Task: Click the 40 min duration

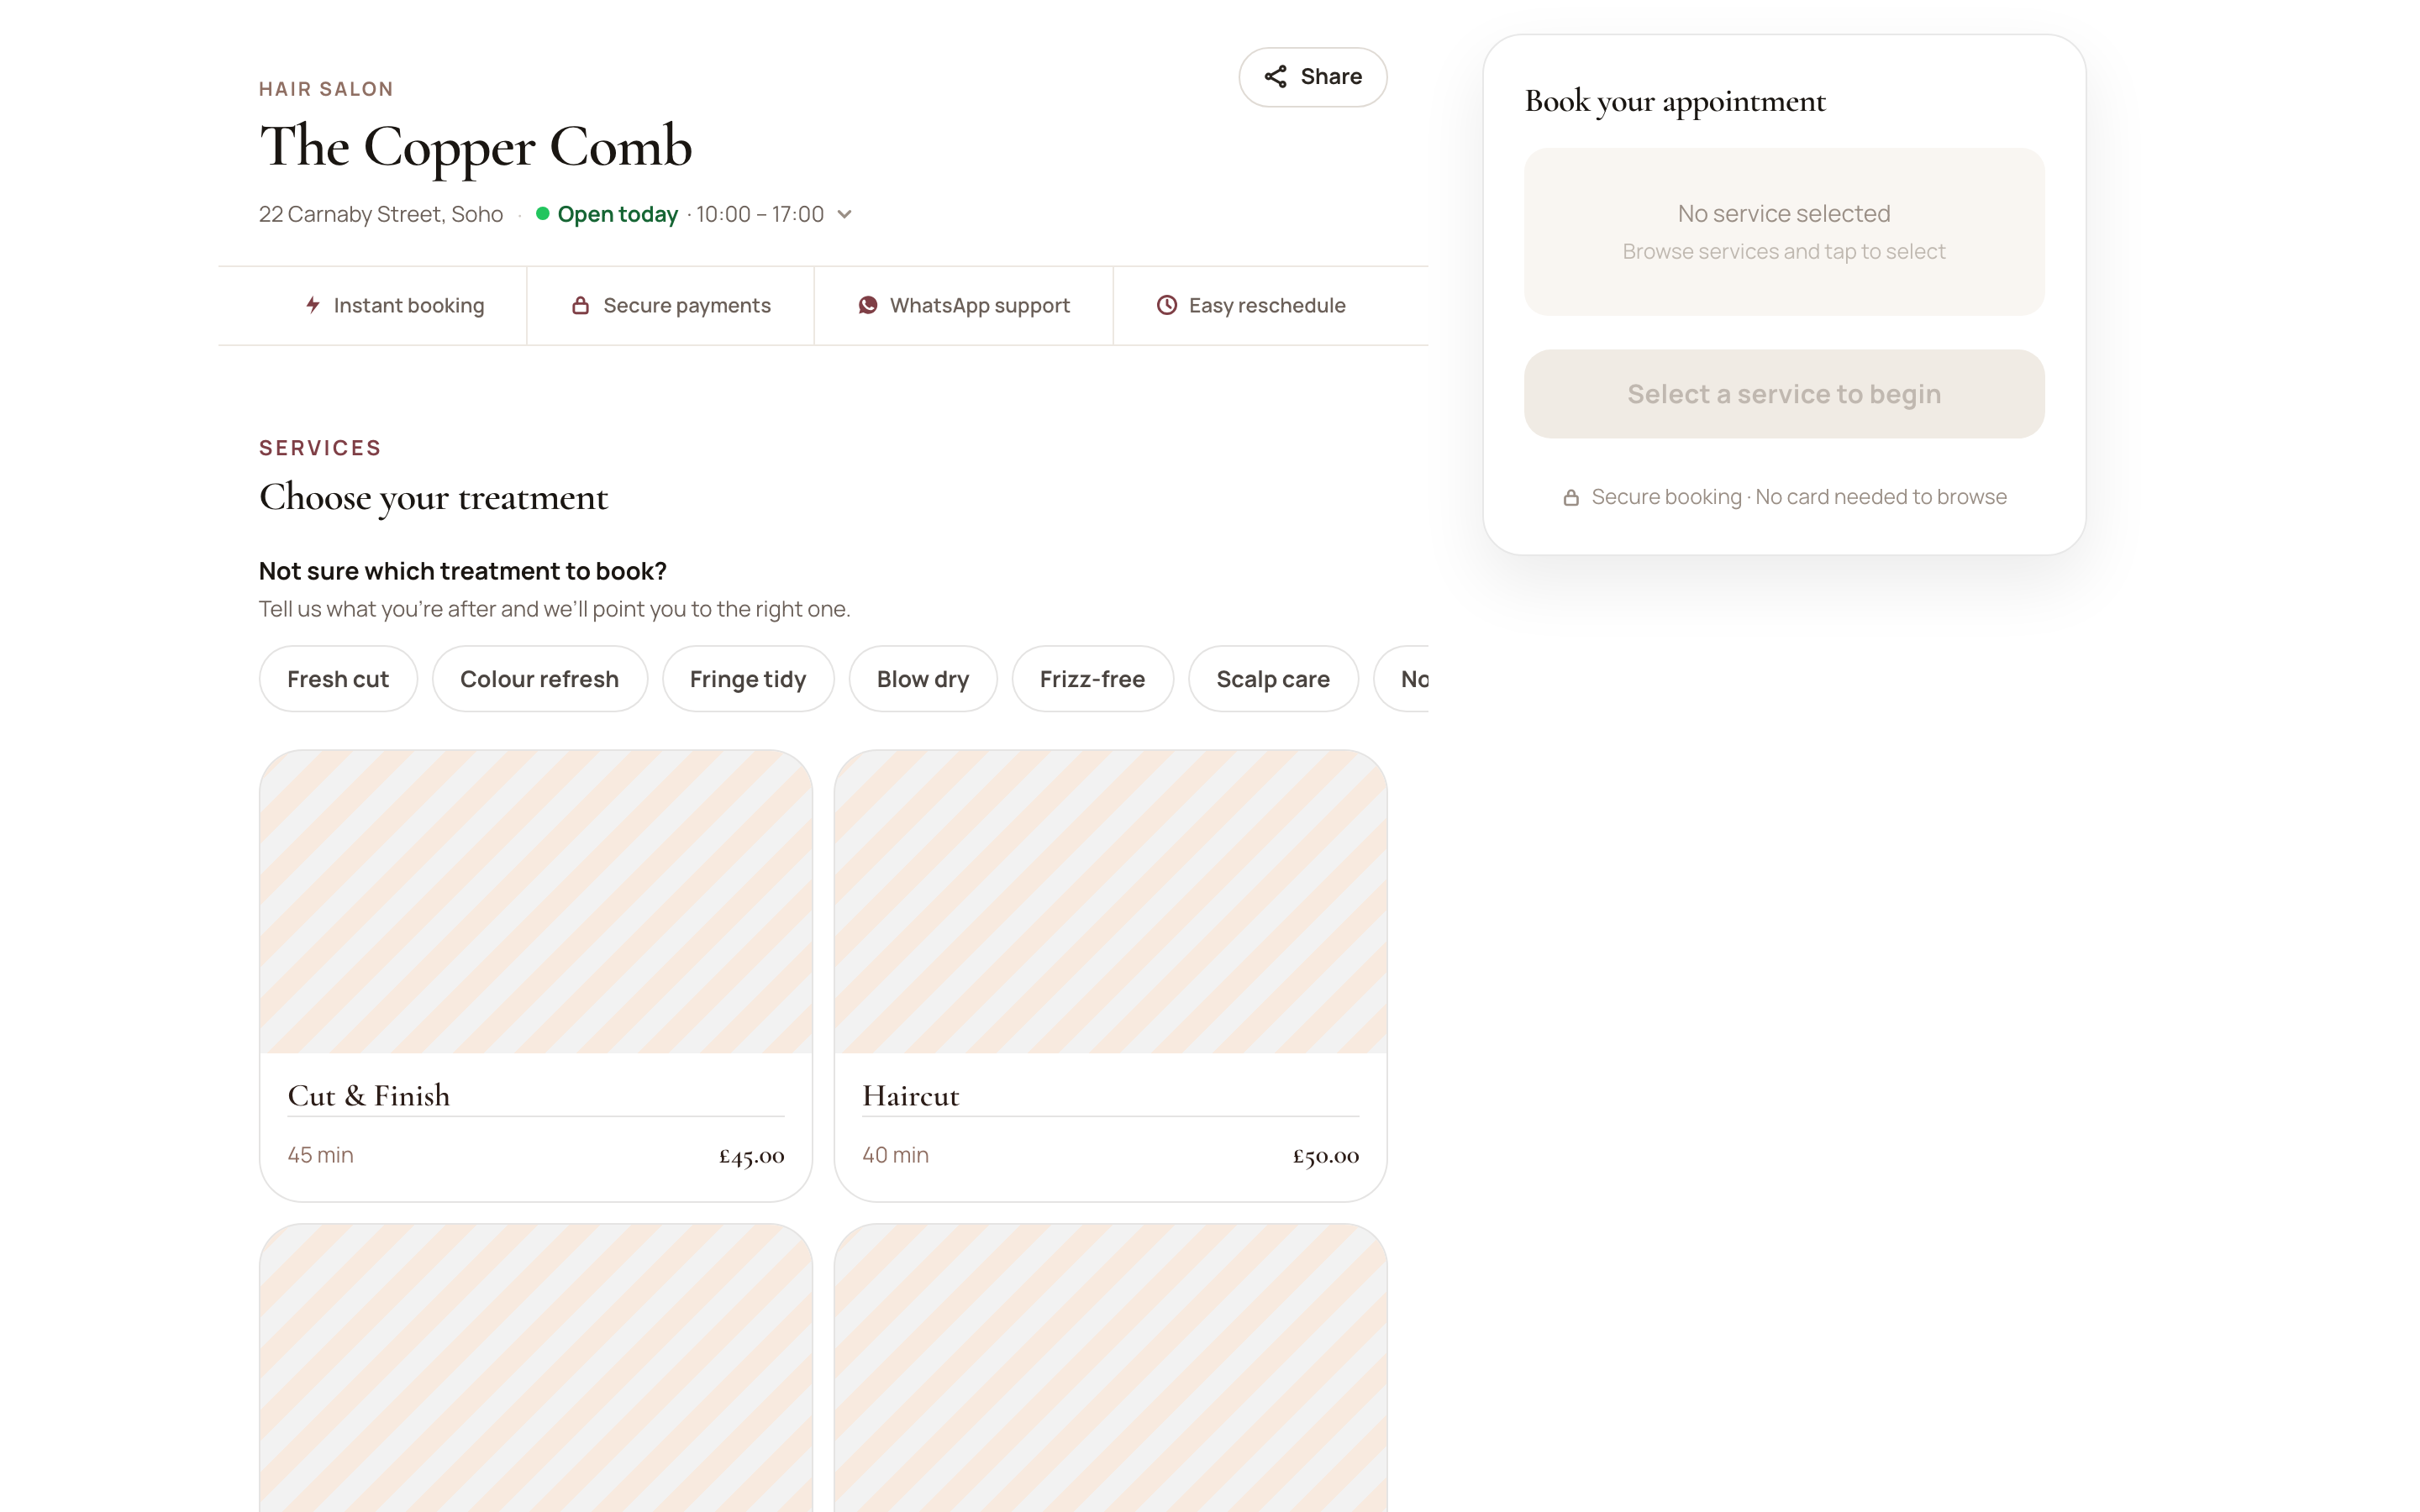Action: 896,1155
